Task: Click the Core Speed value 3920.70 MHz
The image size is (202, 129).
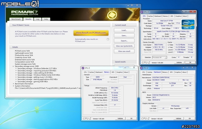Action: (158, 45)
